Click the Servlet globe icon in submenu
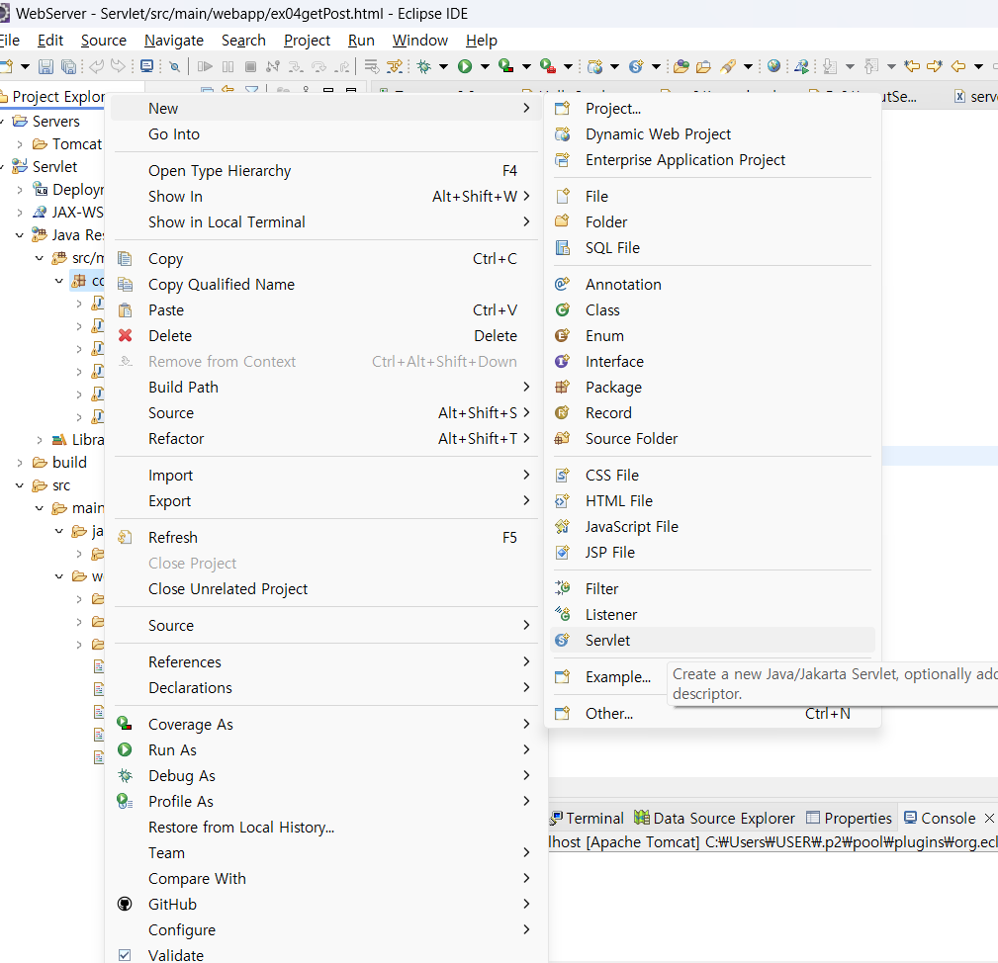 (562, 640)
